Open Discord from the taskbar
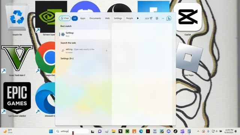Image resolution: width=240 pixels, height=135 pixels. coord(168,131)
